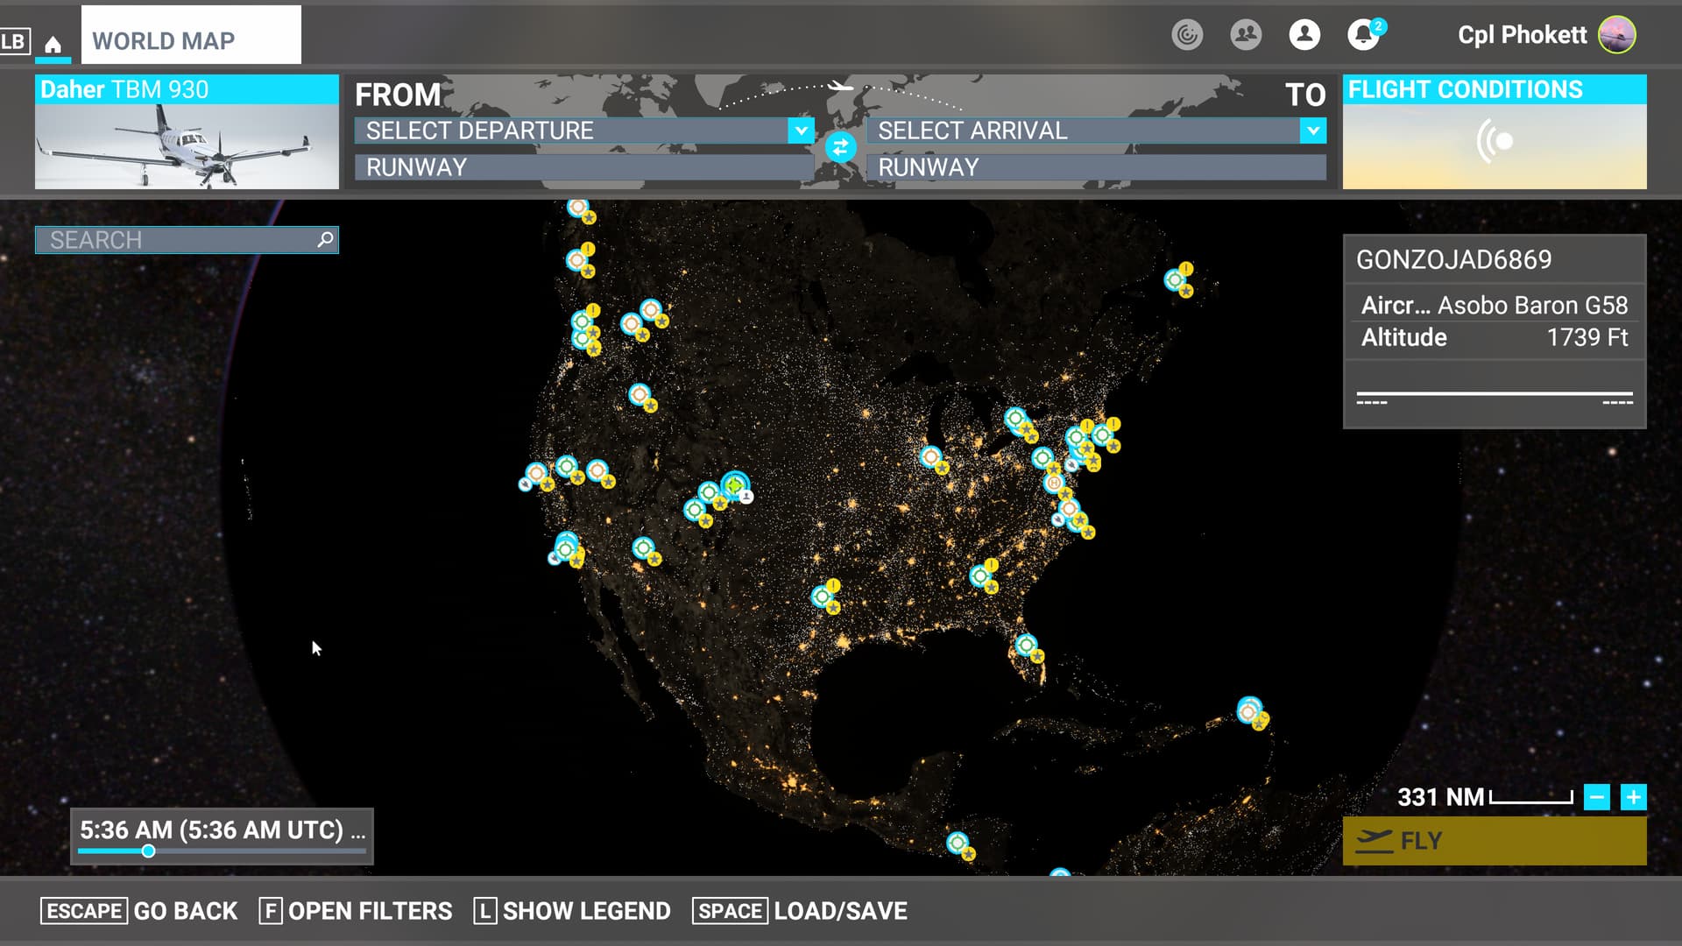Open the multiplayer group icon

pyautogui.click(x=1246, y=35)
